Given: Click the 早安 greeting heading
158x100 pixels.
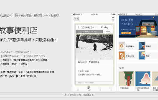Looking at the screenshot, I should 77,18.
